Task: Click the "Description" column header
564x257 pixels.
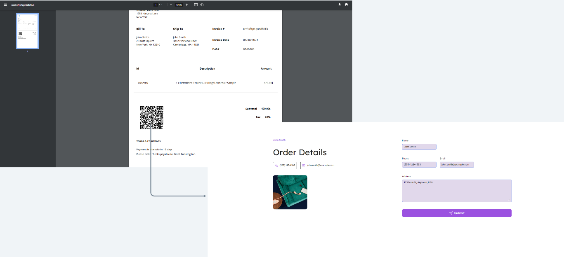Action: (208, 69)
